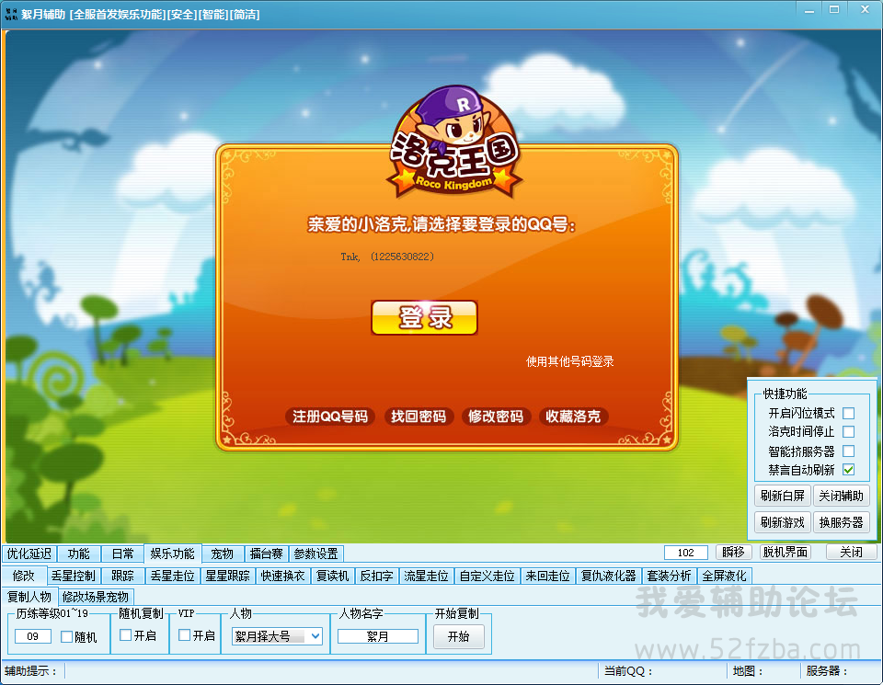The image size is (883, 685).
Task: Open the 来回走位 sub-tab
Action: 548,577
